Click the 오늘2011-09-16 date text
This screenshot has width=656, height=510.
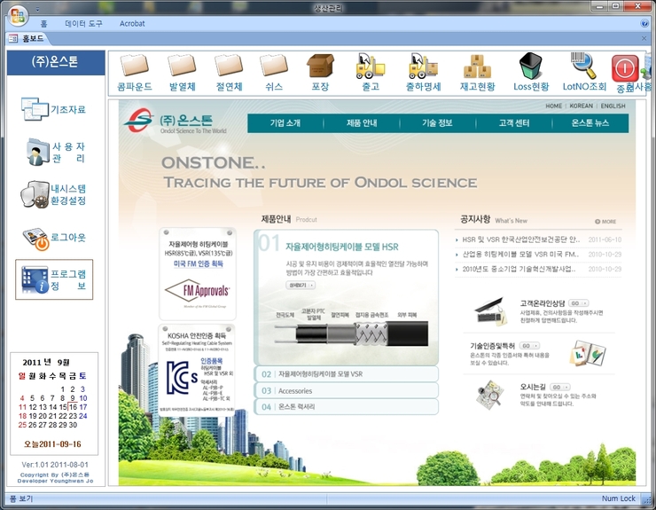[52, 444]
